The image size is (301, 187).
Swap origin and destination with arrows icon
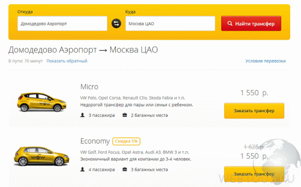click(x=116, y=24)
